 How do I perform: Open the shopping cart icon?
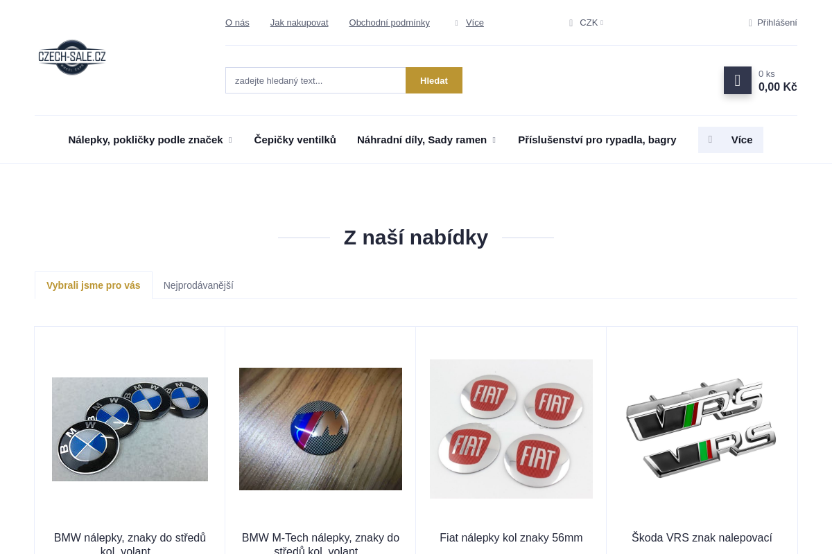tap(738, 80)
